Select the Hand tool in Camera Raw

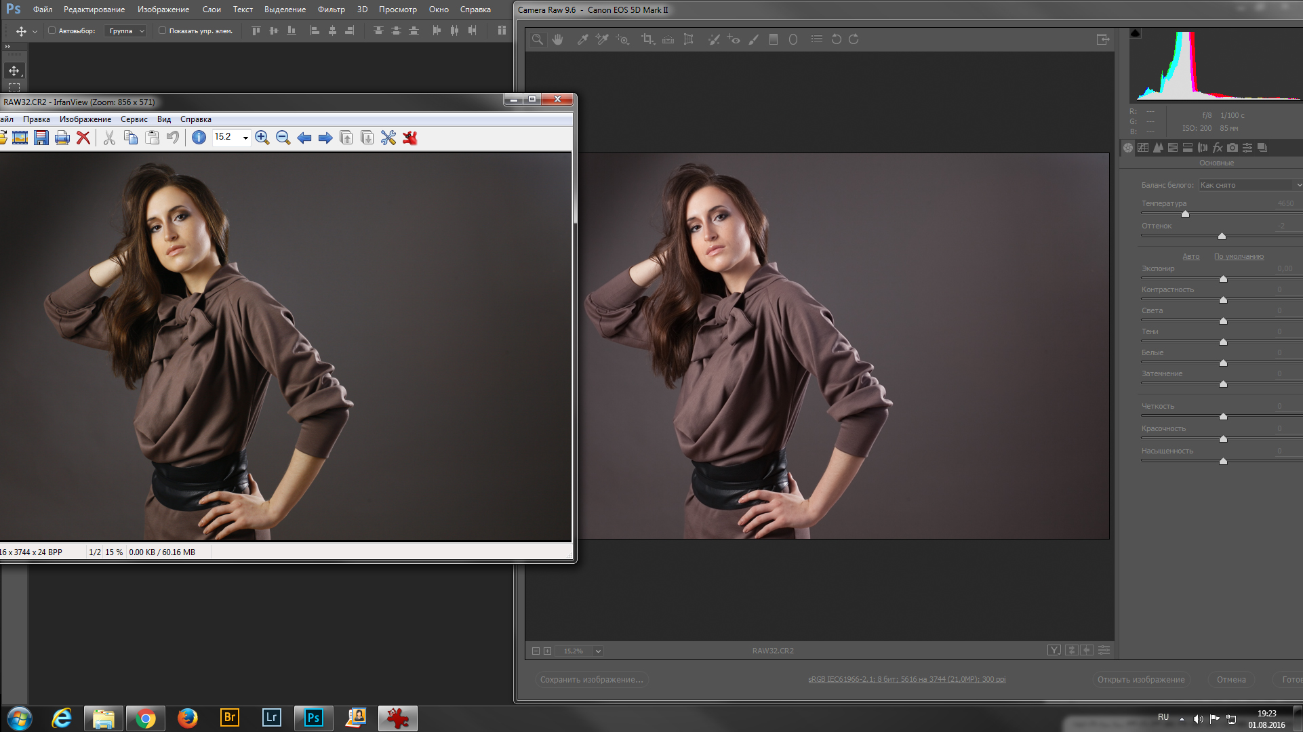pos(557,39)
